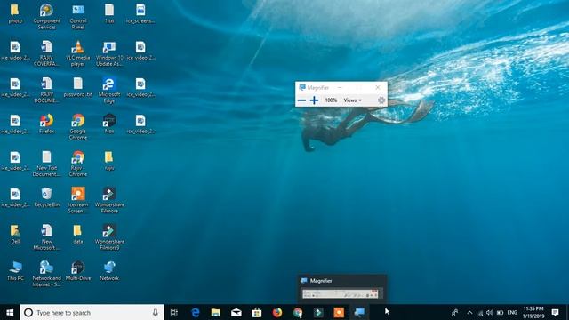Select VLC media player desktop icon
The image size is (569, 320).
pos(78,53)
